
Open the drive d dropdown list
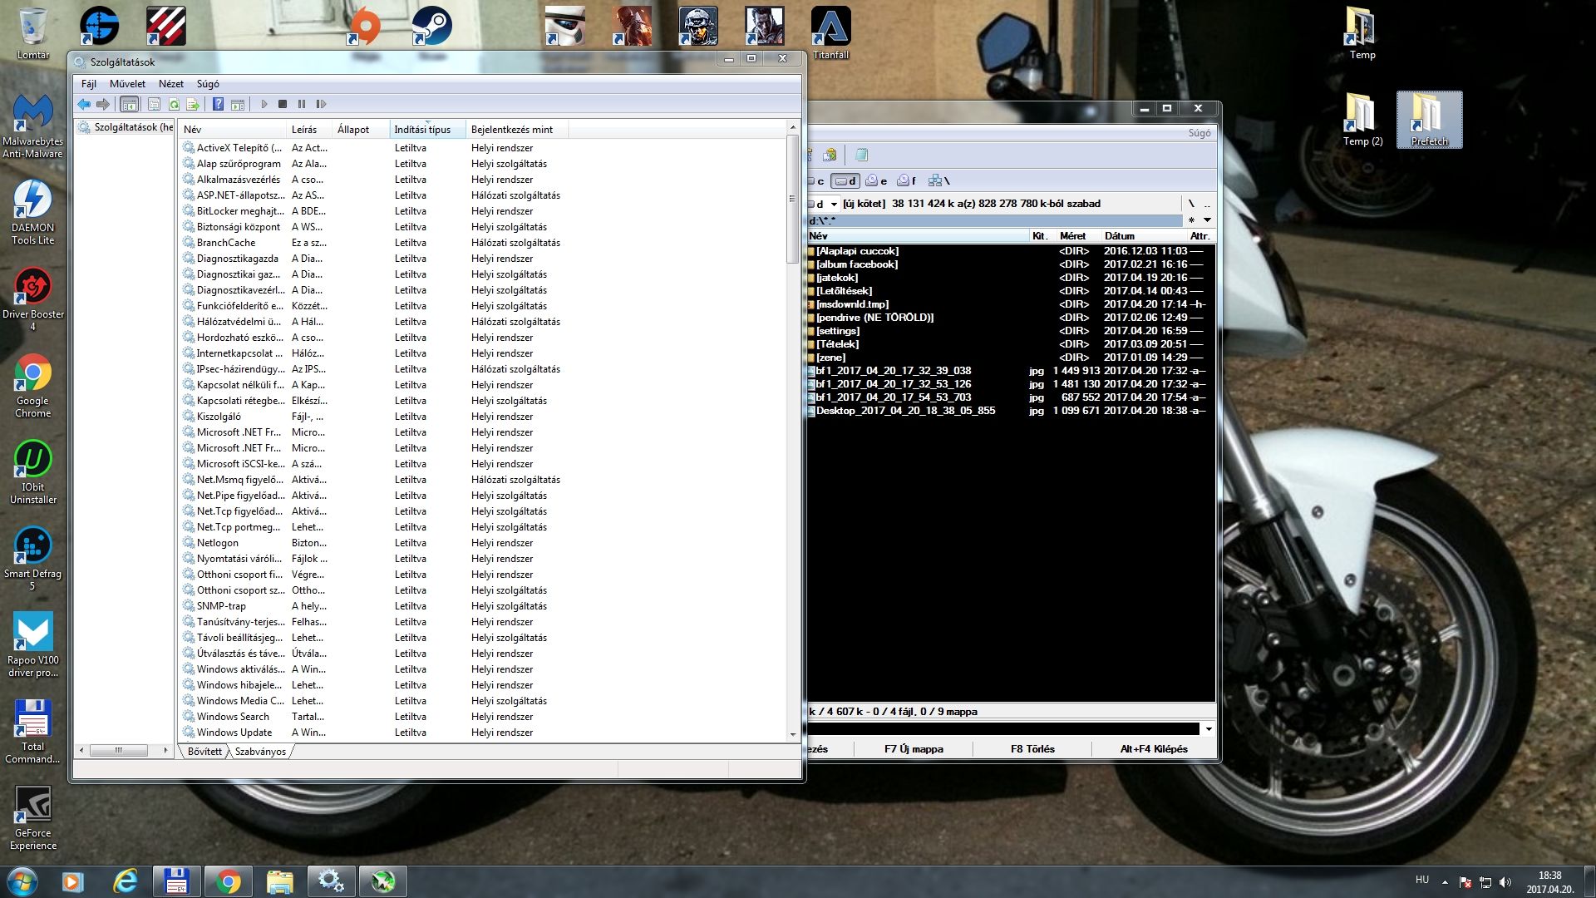(834, 204)
